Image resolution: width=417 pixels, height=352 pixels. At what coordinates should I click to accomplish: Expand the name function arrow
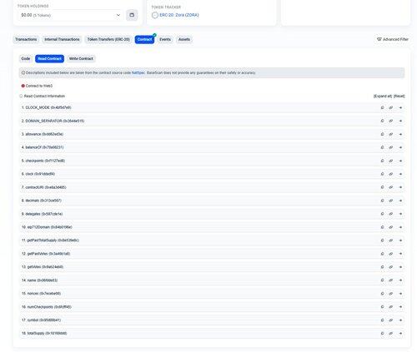click(x=400, y=280)
